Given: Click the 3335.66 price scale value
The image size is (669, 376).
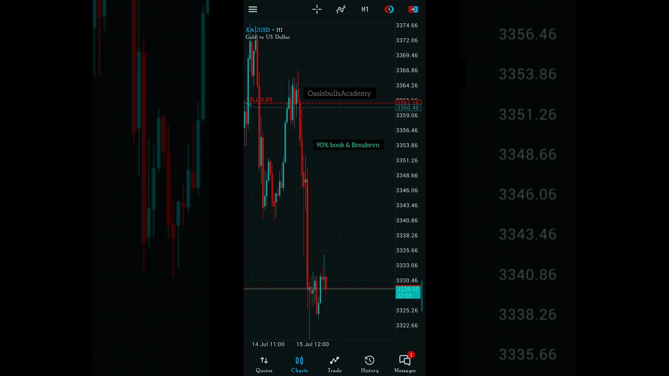Looking at the screenshot, I should coord(407,251).
